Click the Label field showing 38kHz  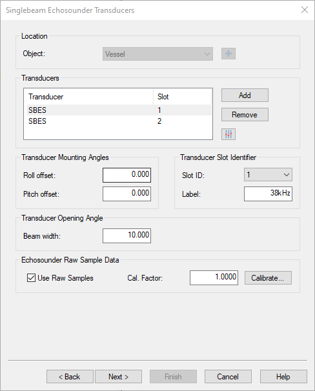click(x=268, y=194)
